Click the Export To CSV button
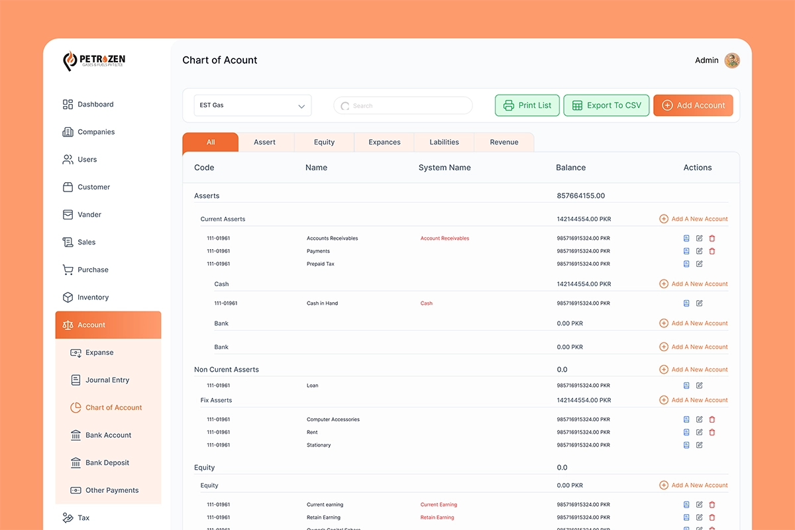795x530 pixels. coord(606,105)
